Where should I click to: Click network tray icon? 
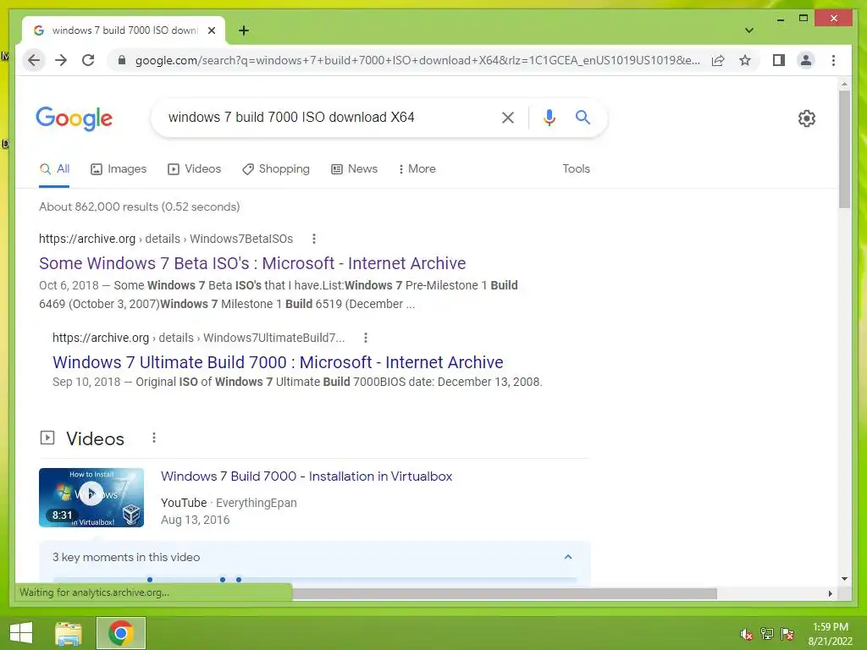(x=767, y=634)
